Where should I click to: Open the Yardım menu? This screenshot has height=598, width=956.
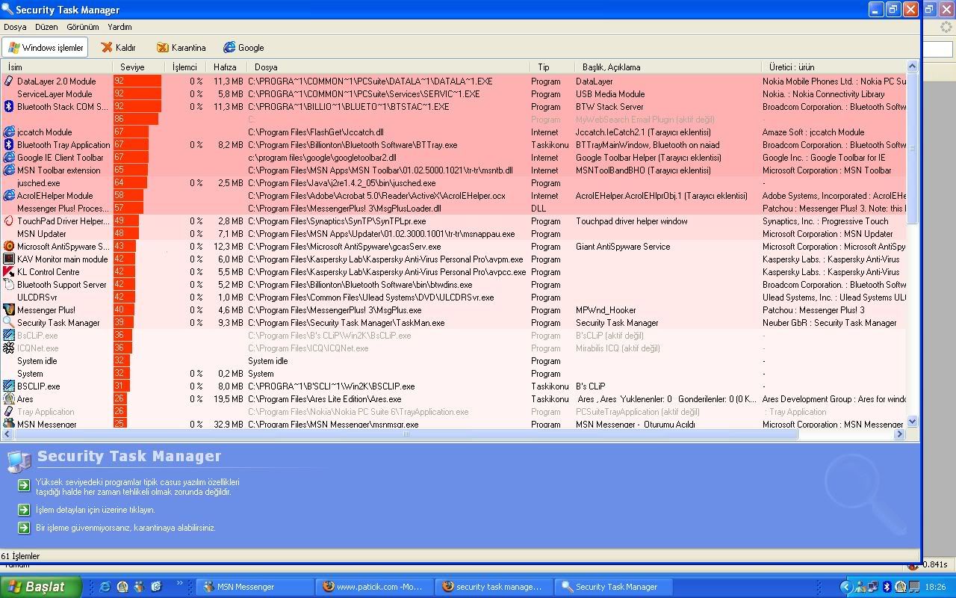(120, 27)
